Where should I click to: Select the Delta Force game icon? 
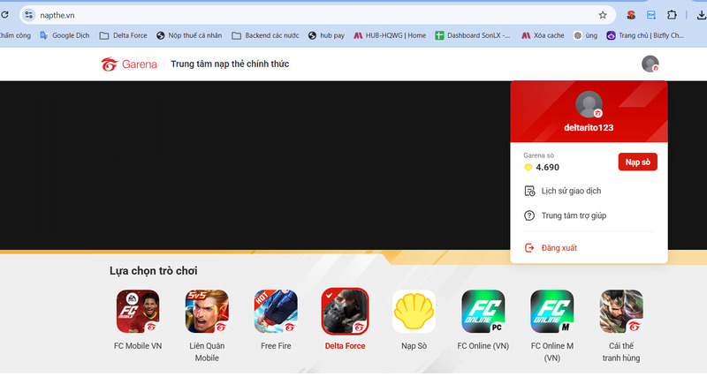click(345, 312)
